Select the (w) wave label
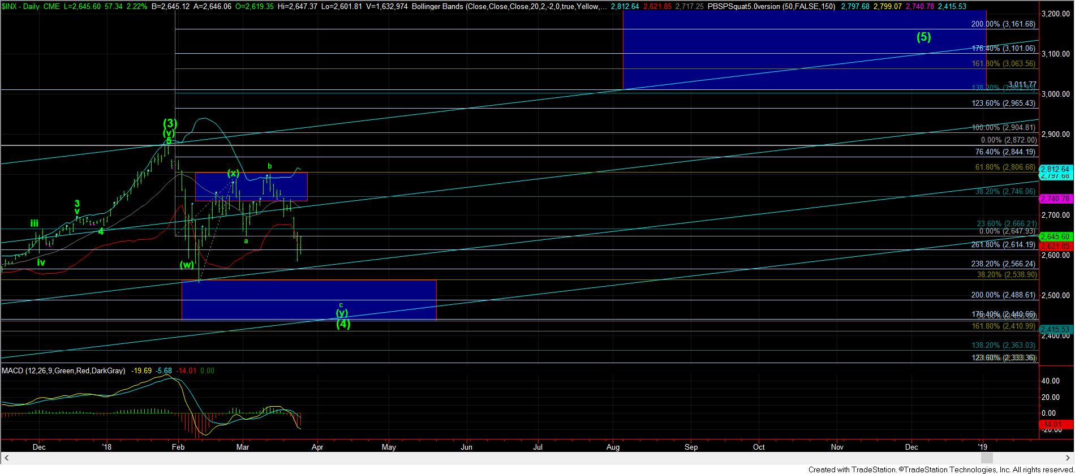The image size is (1075, 474). coord(187,264)
